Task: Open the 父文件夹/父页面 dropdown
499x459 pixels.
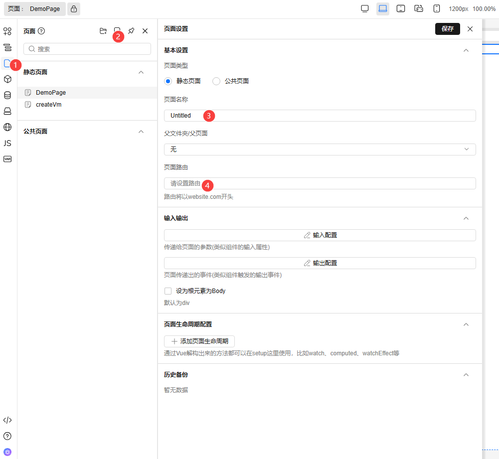Action: pos(320,150)
